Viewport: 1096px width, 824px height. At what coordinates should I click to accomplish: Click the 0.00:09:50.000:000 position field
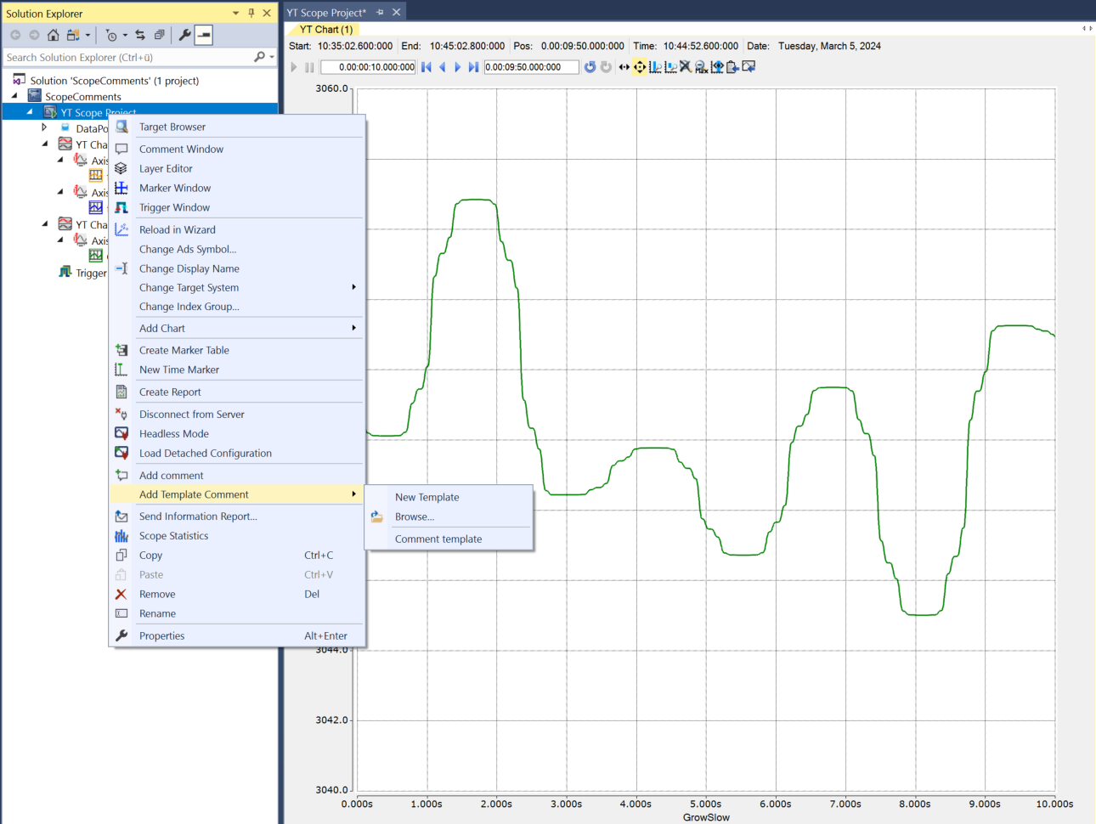click(x=531, y=67)
